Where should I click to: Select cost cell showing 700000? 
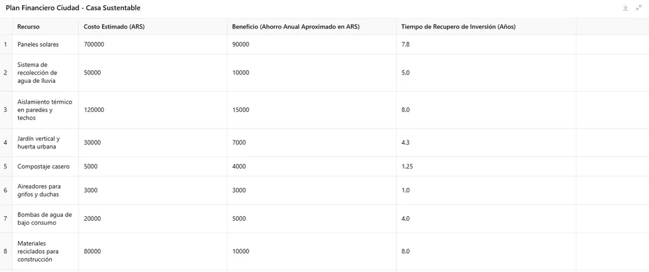(94, 45)
